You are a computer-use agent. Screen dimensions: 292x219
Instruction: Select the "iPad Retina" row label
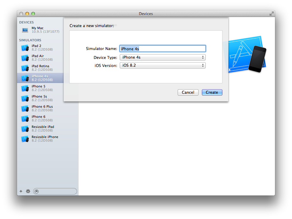40,66
